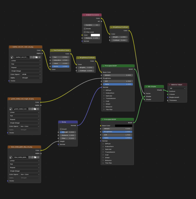Enable Only Local checkbox in Ambient Occlusion

[85, 32]
